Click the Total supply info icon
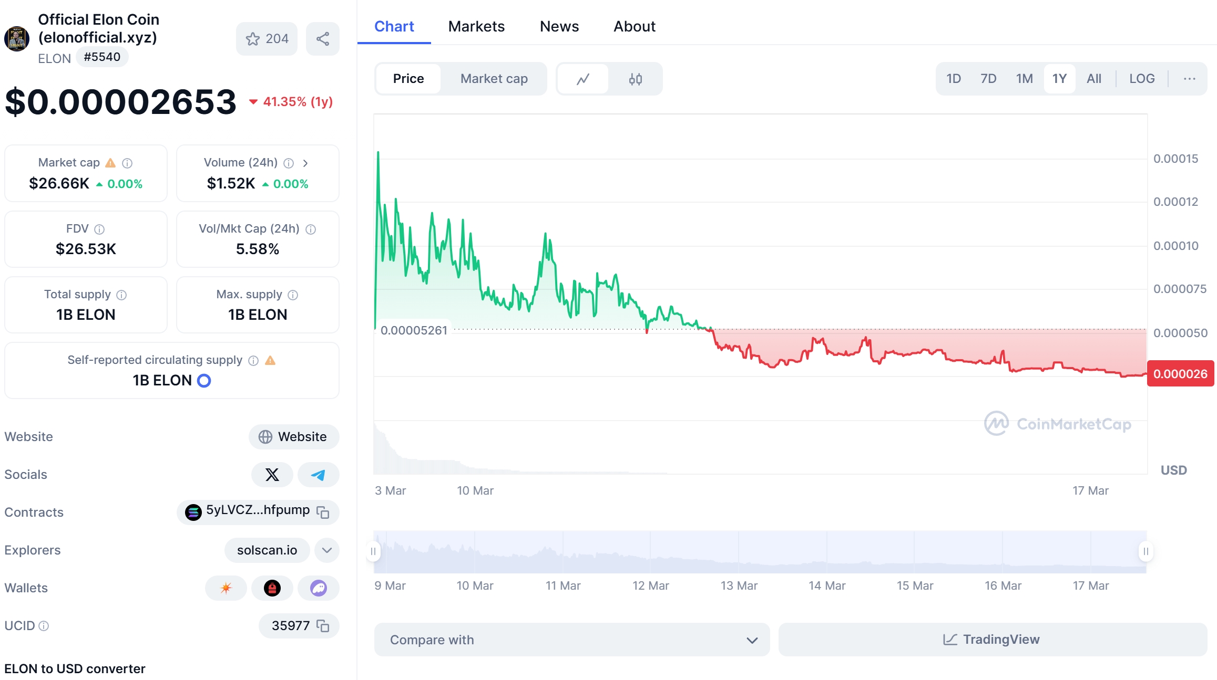Viewport: 1217px width, 680px height. (x=121, y=295)
